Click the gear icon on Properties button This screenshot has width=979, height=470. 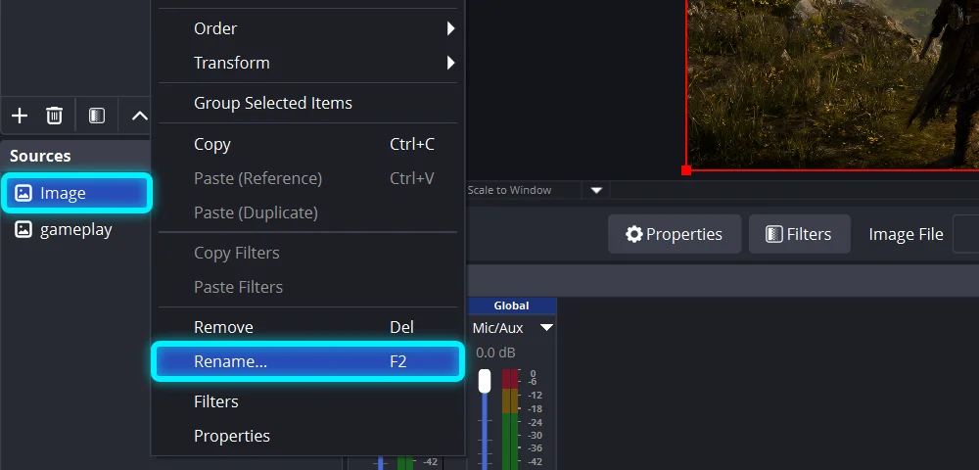[x=633, y=234]
